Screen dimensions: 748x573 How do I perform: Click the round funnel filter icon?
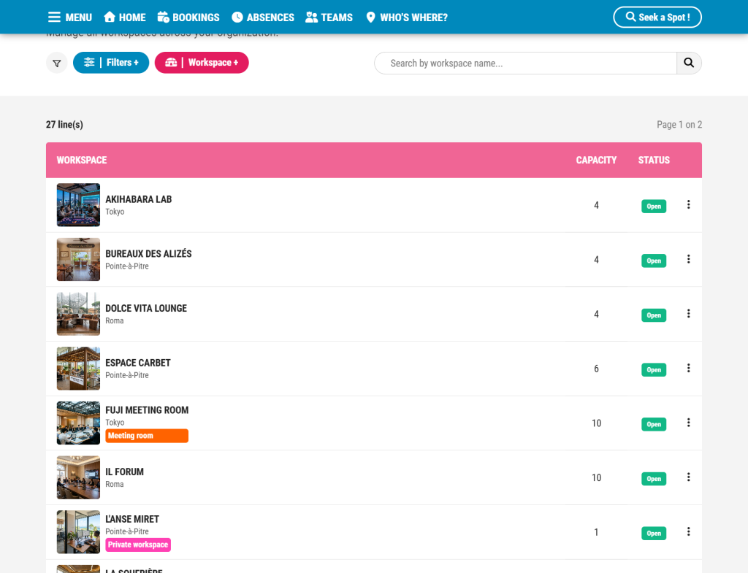click(57, 63)
